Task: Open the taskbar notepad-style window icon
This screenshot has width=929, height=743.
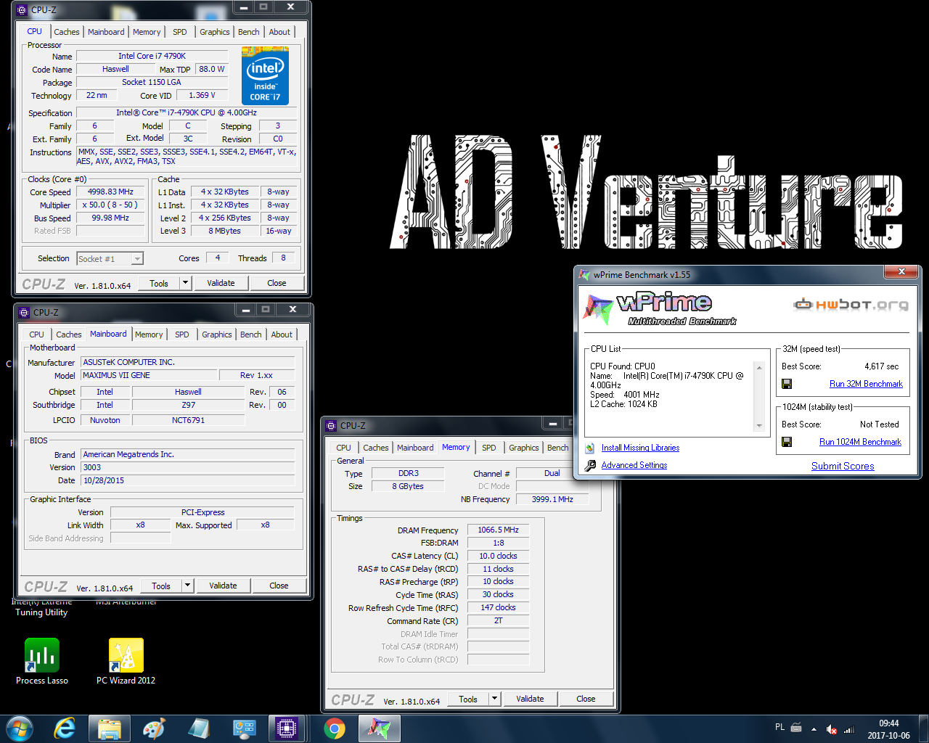Action: pos(198,728)
